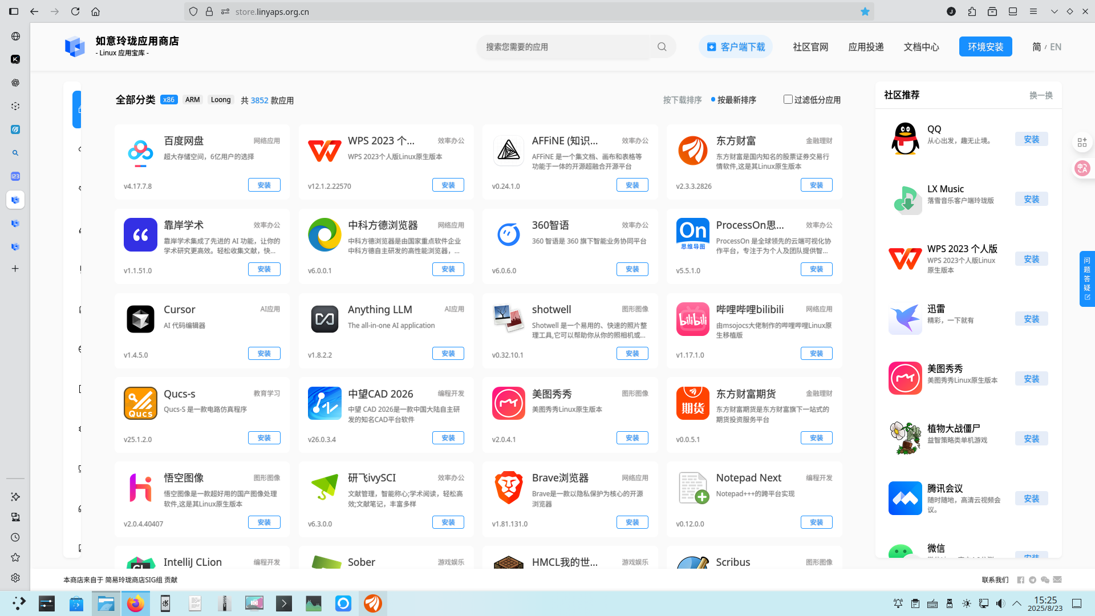The height and width of the screenshot is (616, 1095).
Task: Click the 客户端下载 button
Action: 736,47
